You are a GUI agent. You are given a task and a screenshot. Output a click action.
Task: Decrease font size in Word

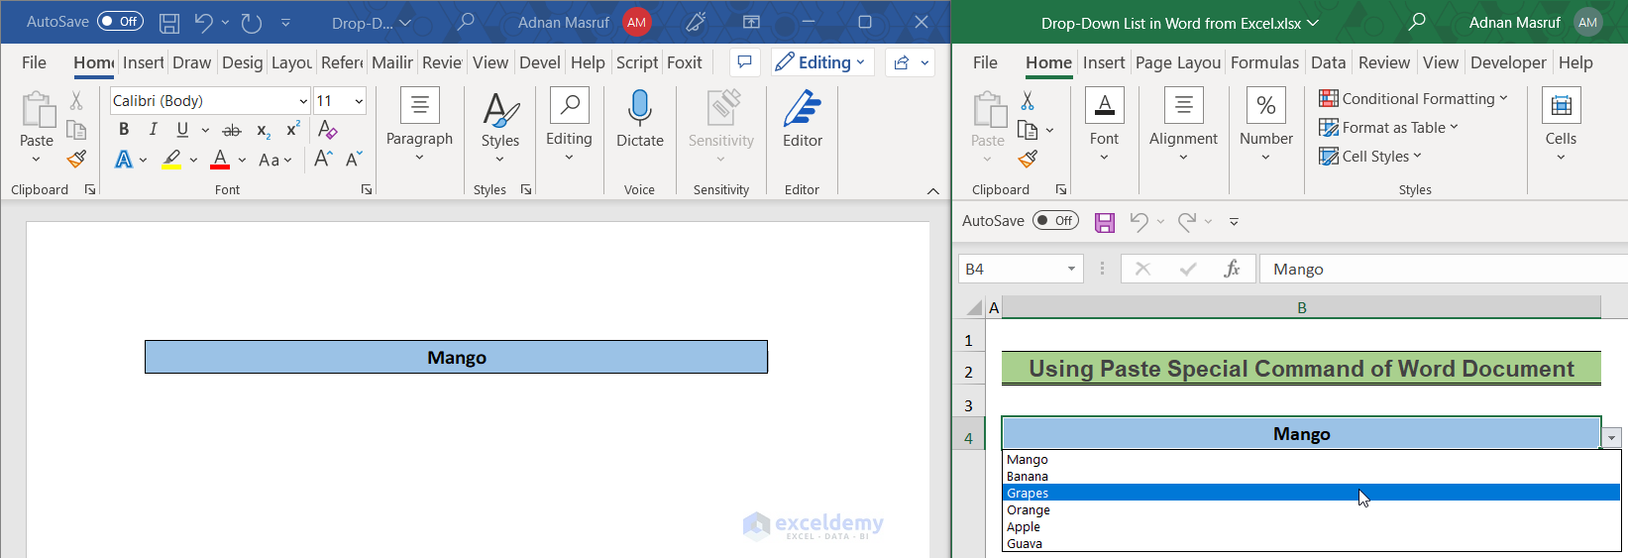(354, 159)
